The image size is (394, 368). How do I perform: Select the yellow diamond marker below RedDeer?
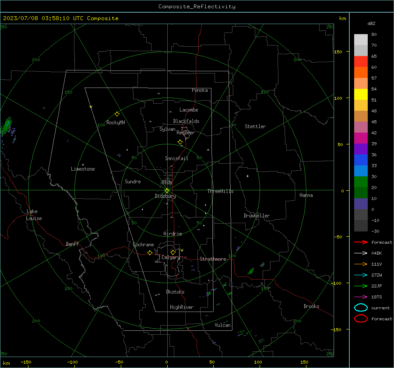(180, 142)
